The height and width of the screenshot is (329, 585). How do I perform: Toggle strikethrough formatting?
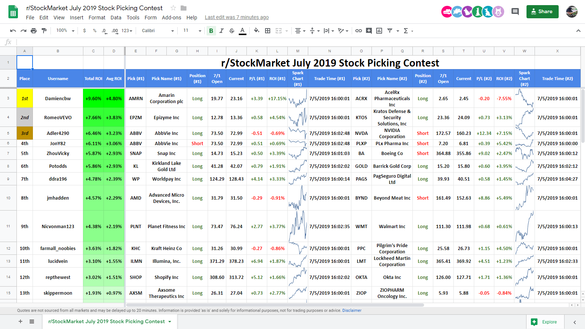[232, 31]
